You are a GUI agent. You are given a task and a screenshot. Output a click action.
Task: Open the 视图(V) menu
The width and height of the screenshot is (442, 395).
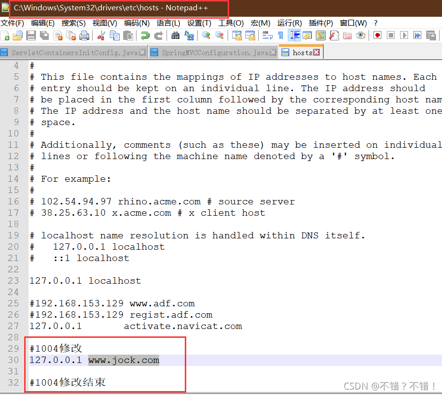pyautogui.click(x=104, y=23)
